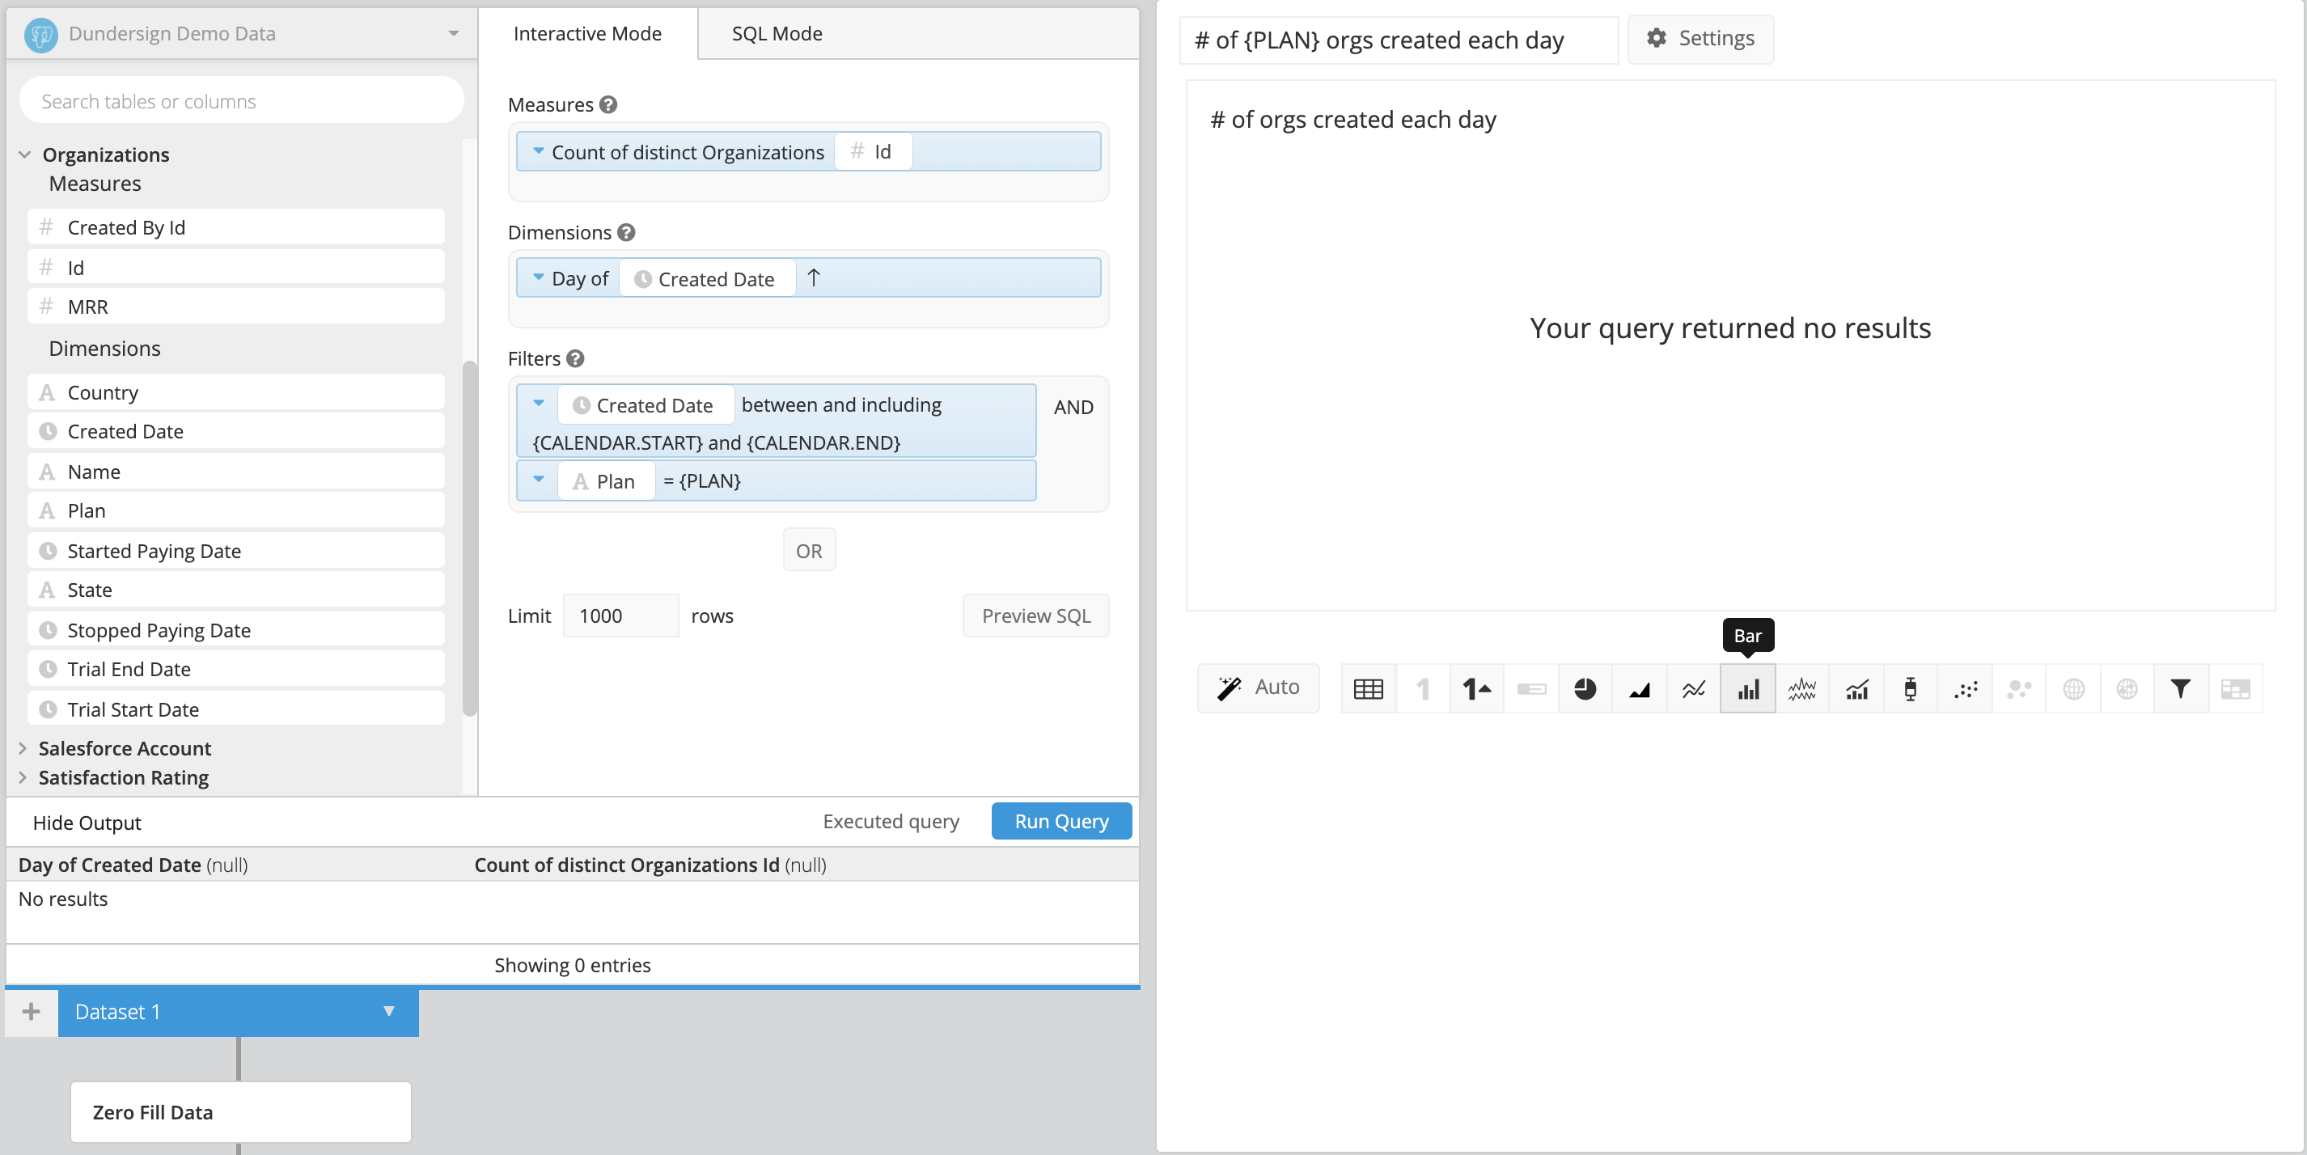Select the Dataset 1 tab
Viewport: 2307px width, 1155px height.
pyautogui.click(x=238, y=1012)
